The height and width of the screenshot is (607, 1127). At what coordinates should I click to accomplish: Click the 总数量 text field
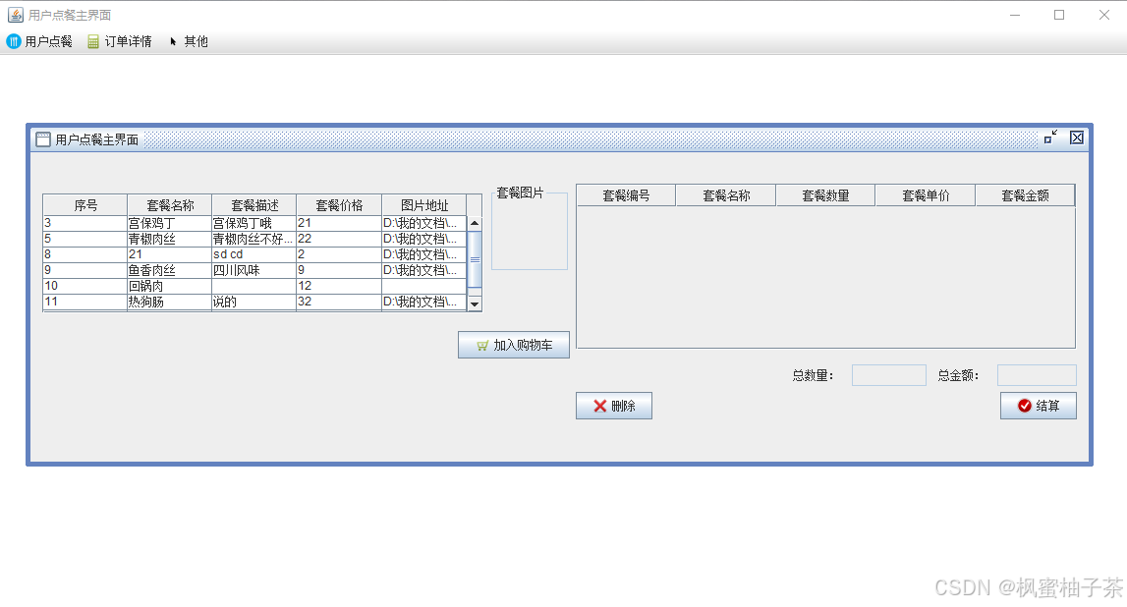click(888, 375)
